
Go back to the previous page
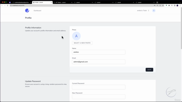pyautogui.click(x=2, y=5)
